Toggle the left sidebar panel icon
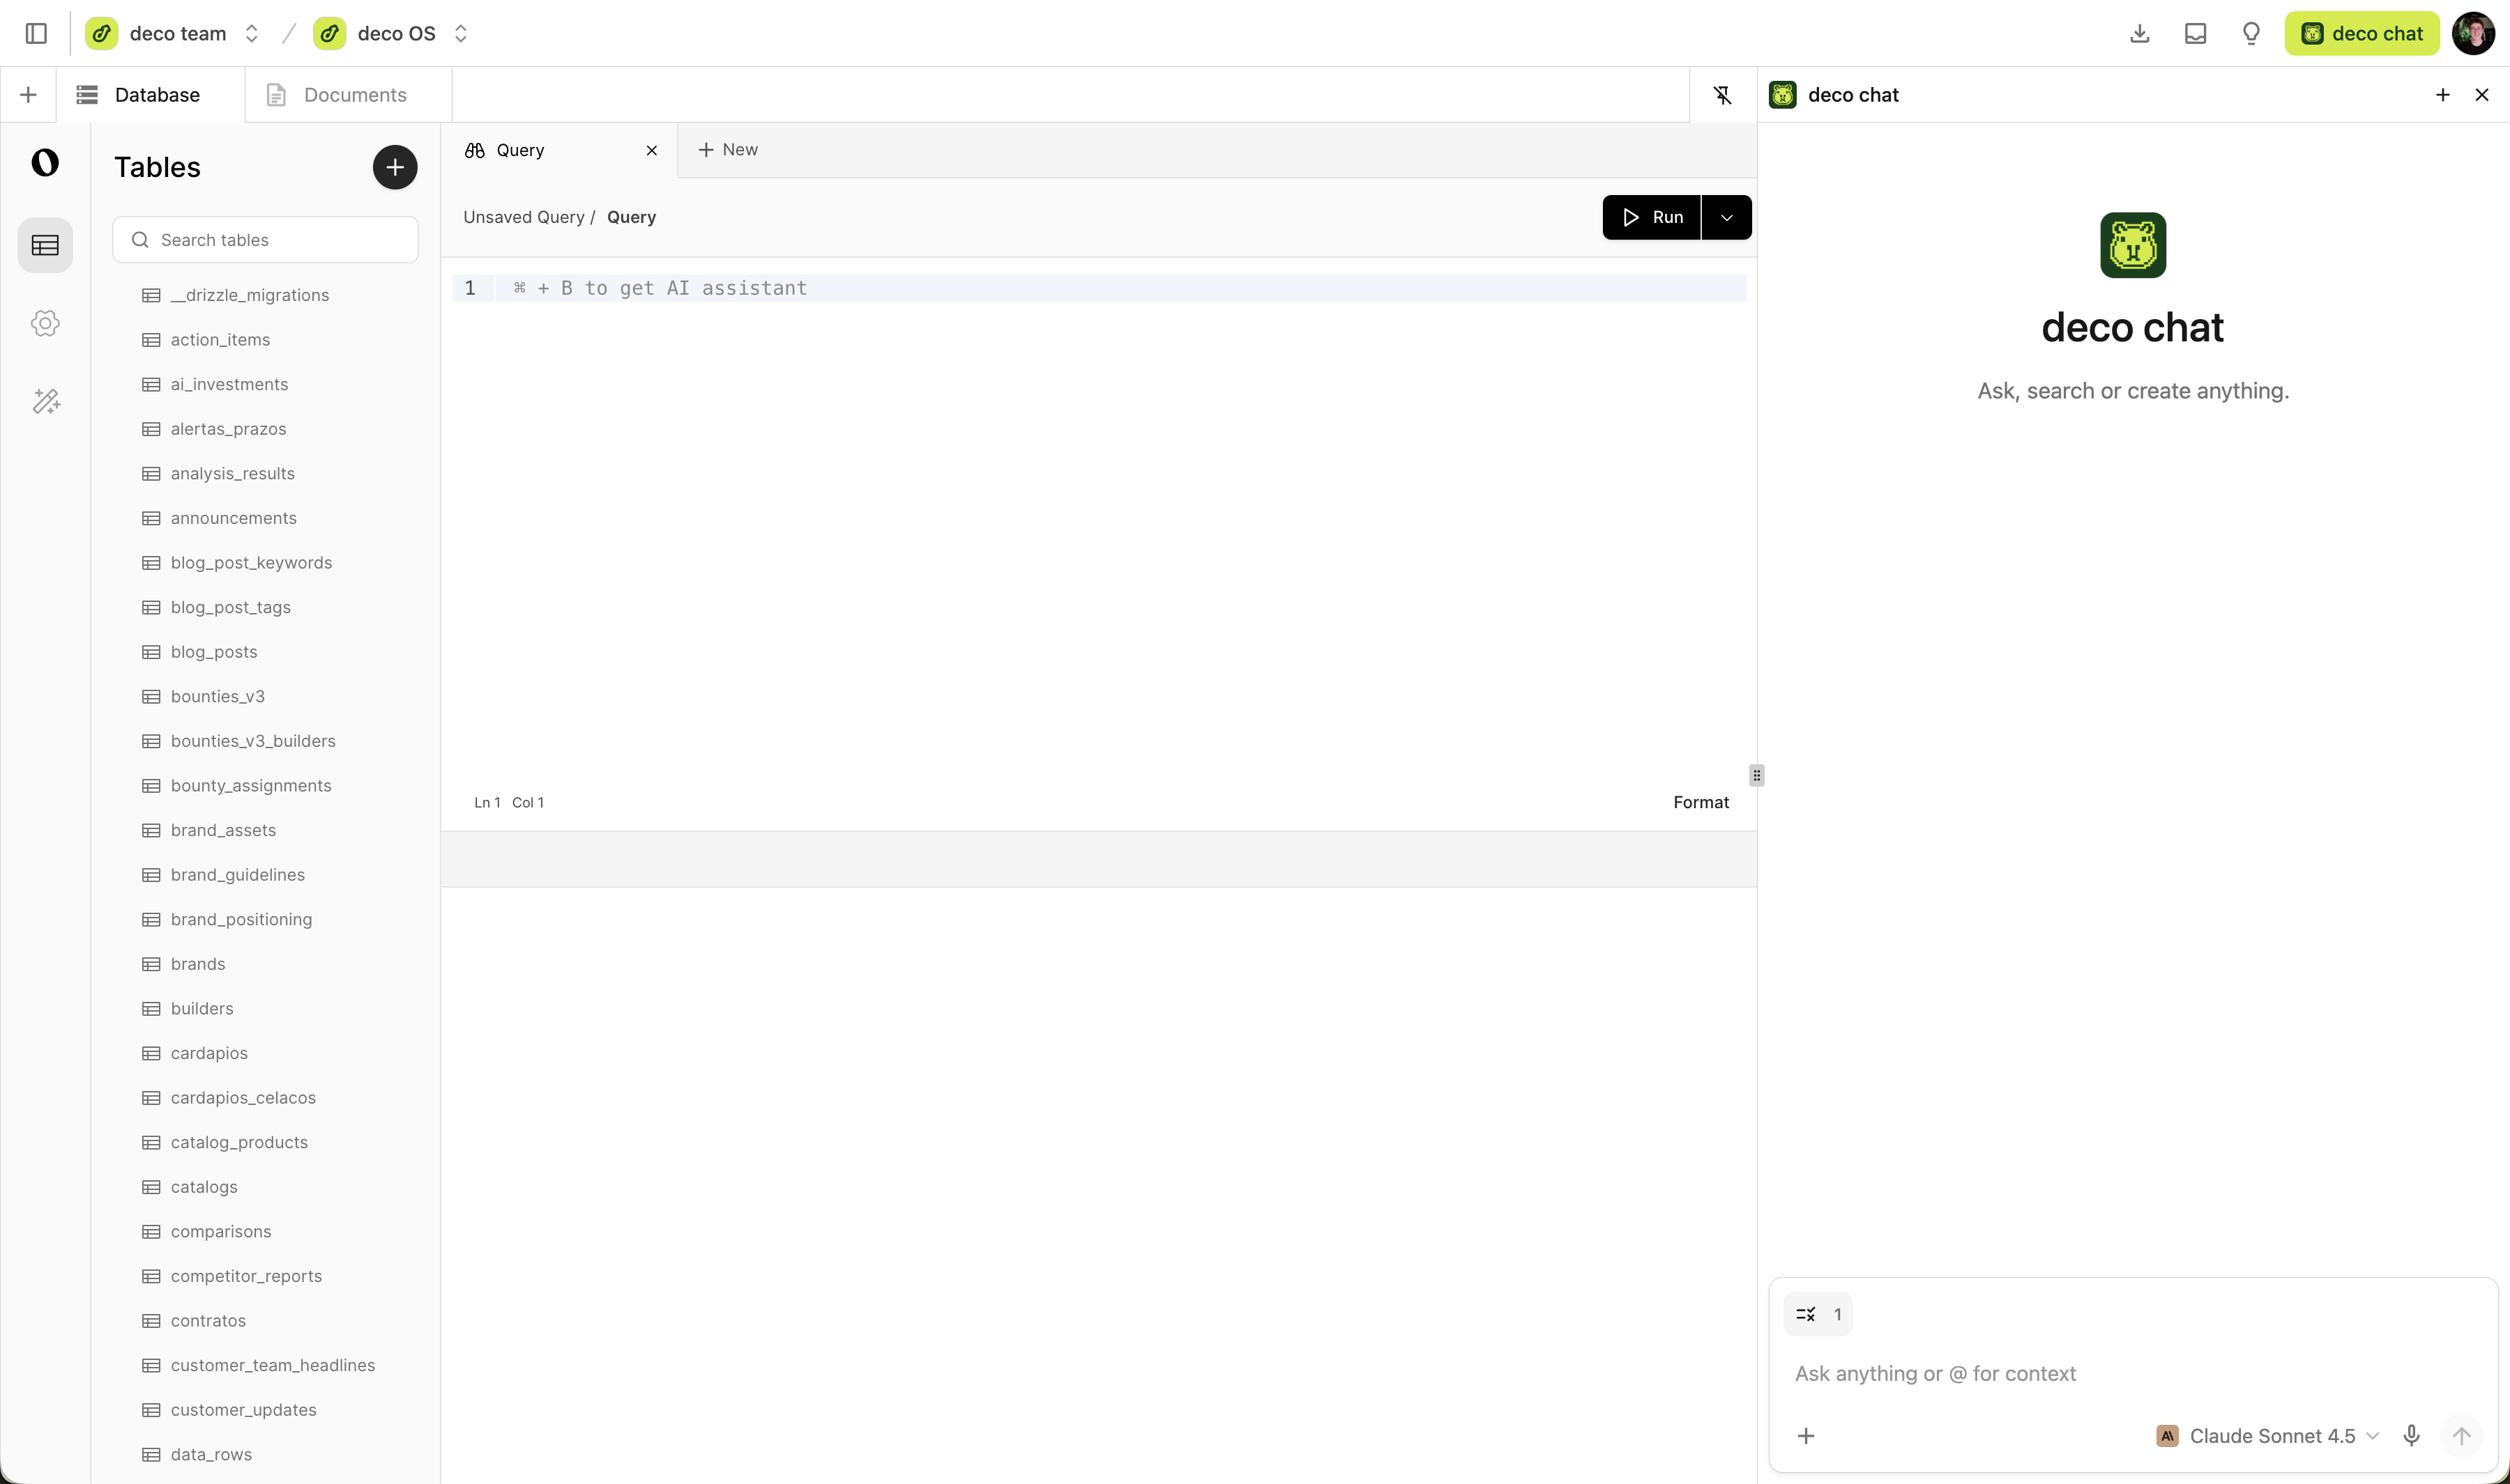Screen dimensions: 2510x1484 pyautogui.click(x=36, y=33)
